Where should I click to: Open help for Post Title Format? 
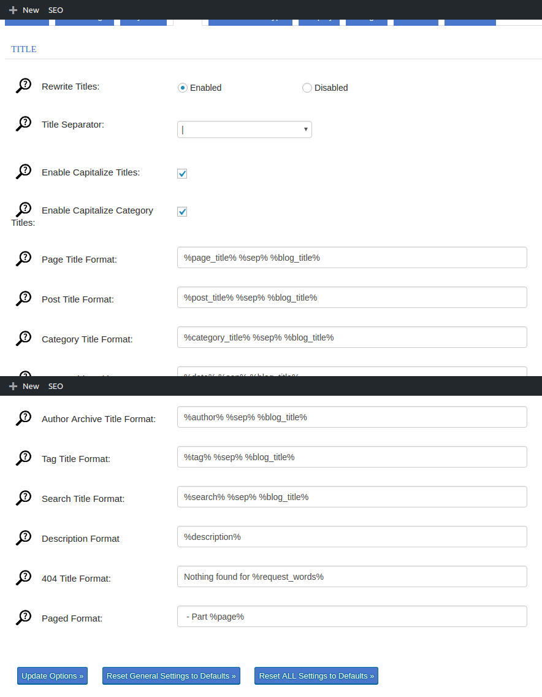tap(23, 298)
